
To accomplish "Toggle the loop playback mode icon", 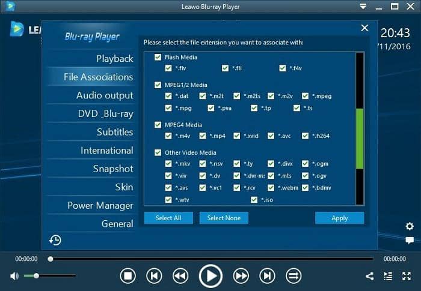I will click(293, 276).
